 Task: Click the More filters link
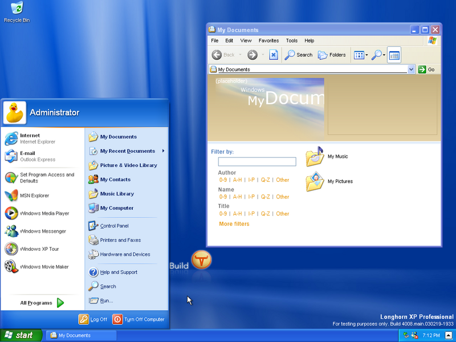234,224
